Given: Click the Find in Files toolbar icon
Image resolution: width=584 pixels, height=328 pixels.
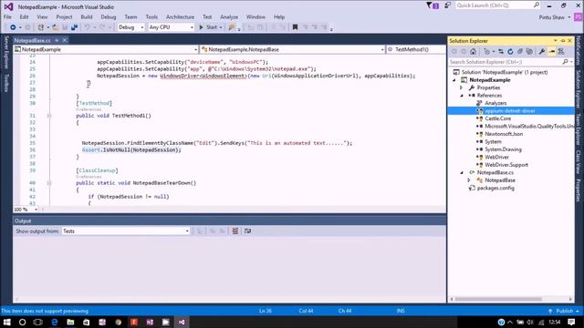Looking at the screenshot, I should [232, 27].
